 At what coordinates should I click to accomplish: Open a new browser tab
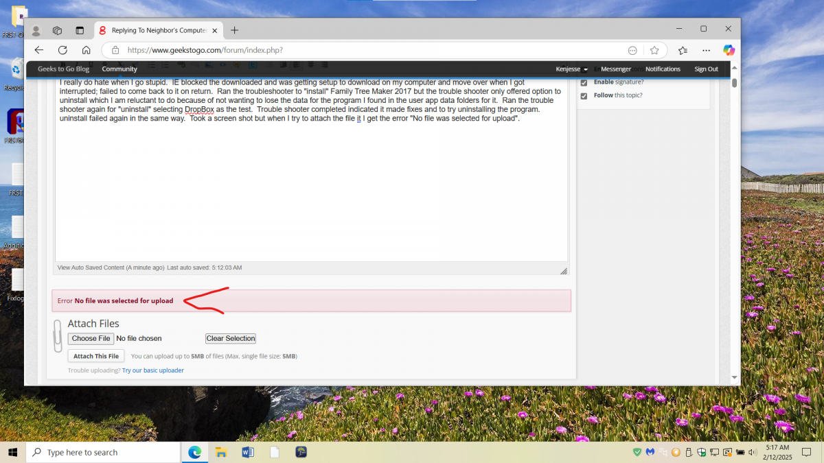(235, 30)
